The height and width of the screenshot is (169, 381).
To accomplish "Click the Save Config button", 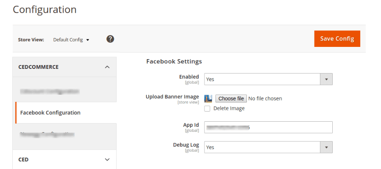I will (337, 38).
